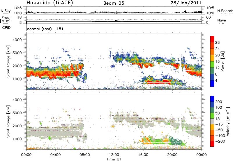Select the "12:00" time tick label
Image resolution: width=233 pixels, height=161 pixels.
pyautogui.click(x=114, y=155)
